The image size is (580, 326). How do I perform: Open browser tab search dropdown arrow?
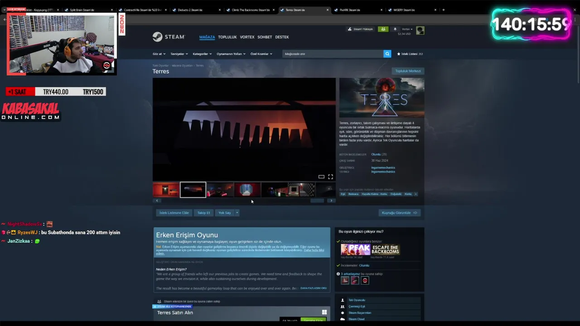(x=4, y=10)
